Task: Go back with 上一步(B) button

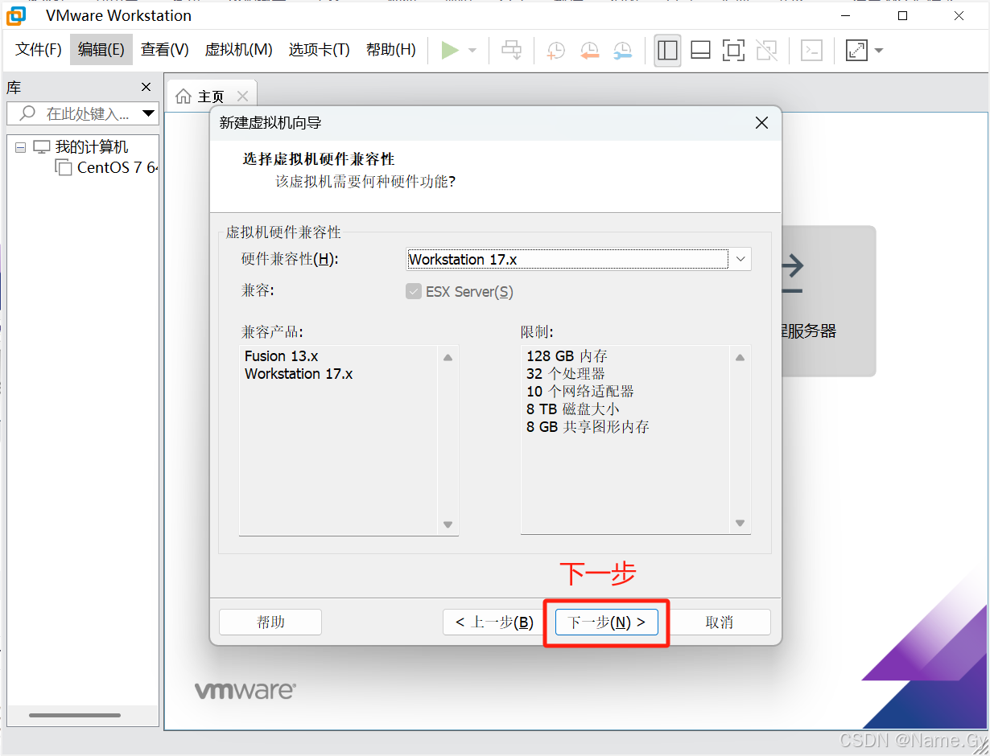Action: (494, 622)
